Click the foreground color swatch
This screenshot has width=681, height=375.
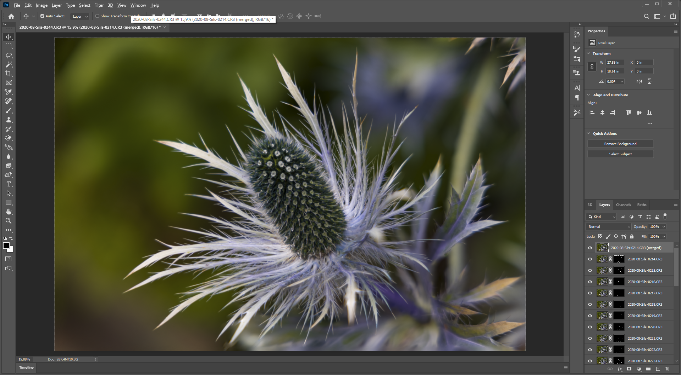coord(6,246)
